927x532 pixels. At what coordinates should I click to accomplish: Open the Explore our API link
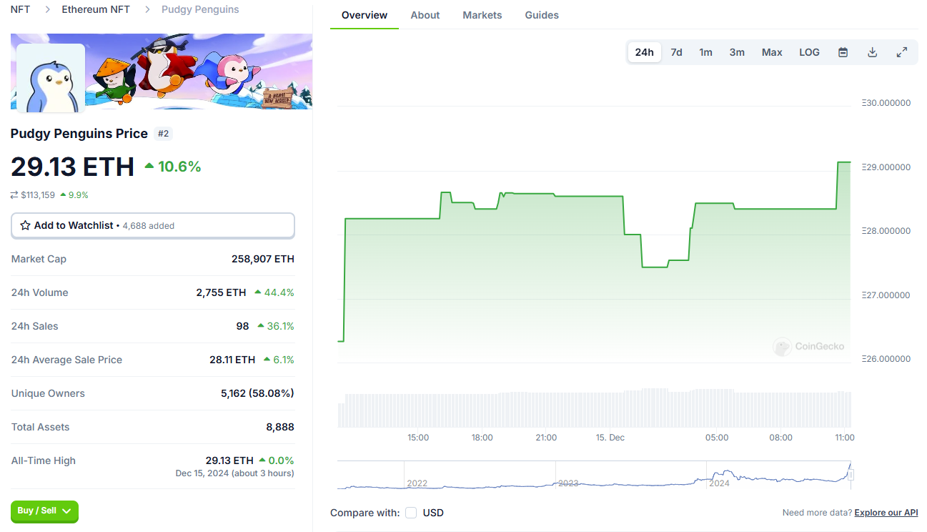pos(886,513)
